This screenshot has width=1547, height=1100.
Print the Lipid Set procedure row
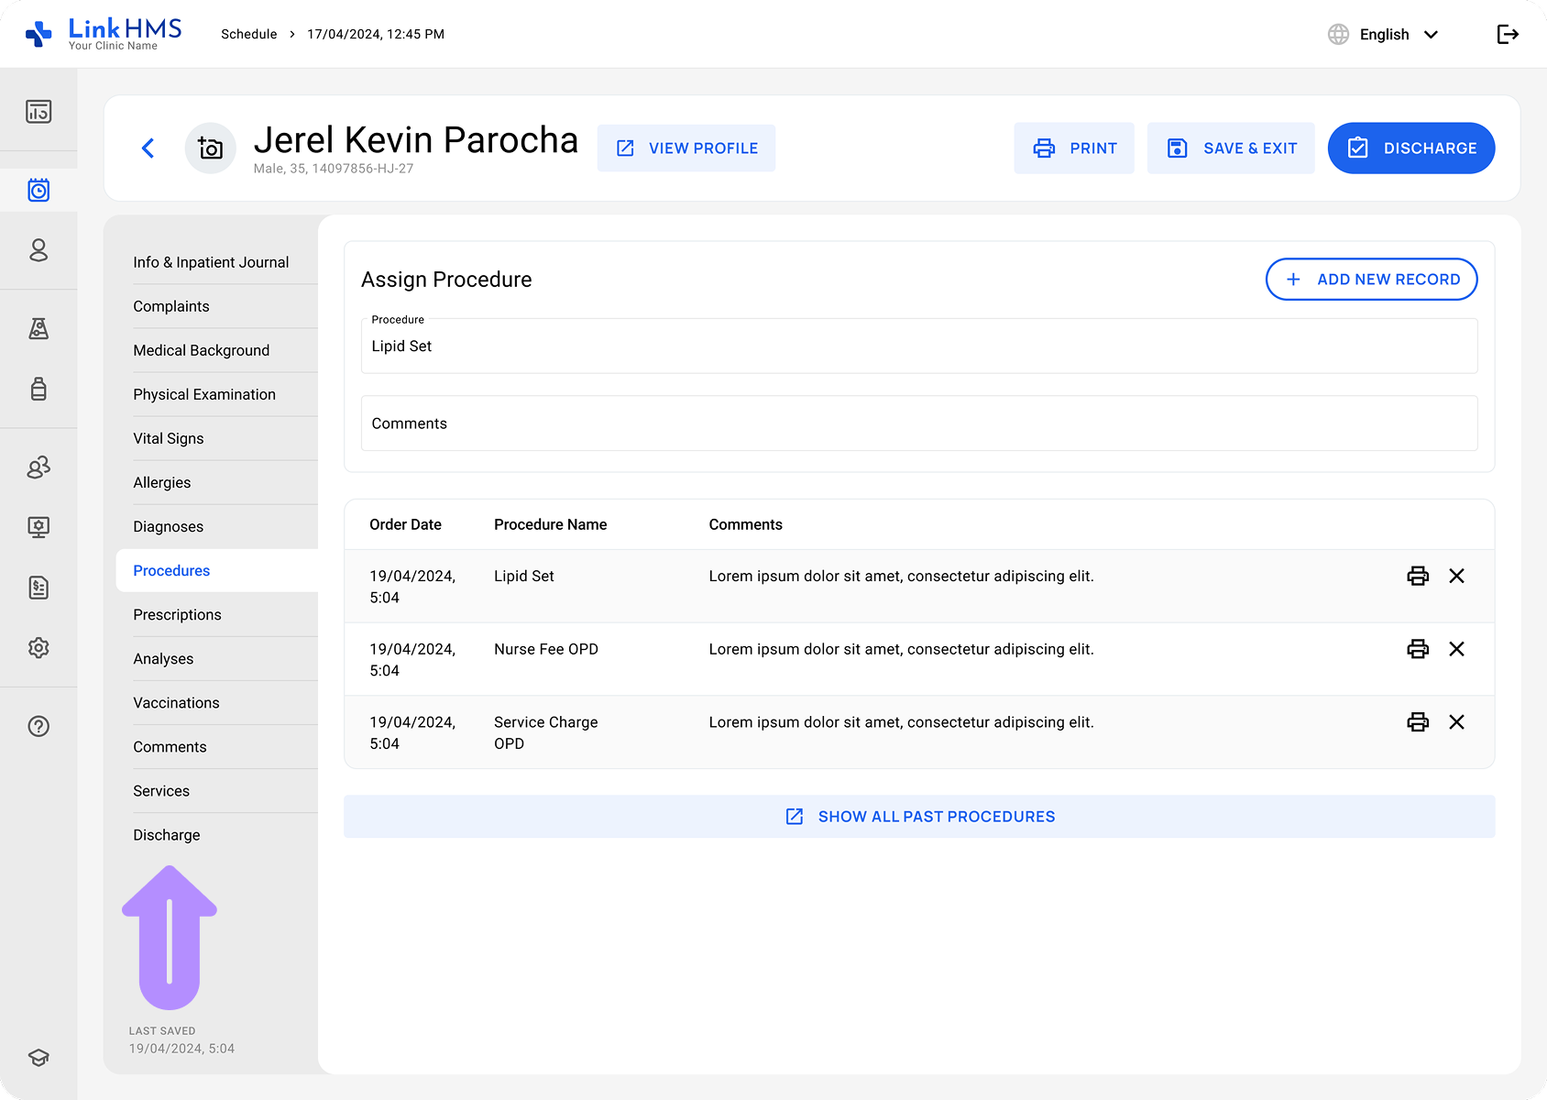pos(1418,576)
